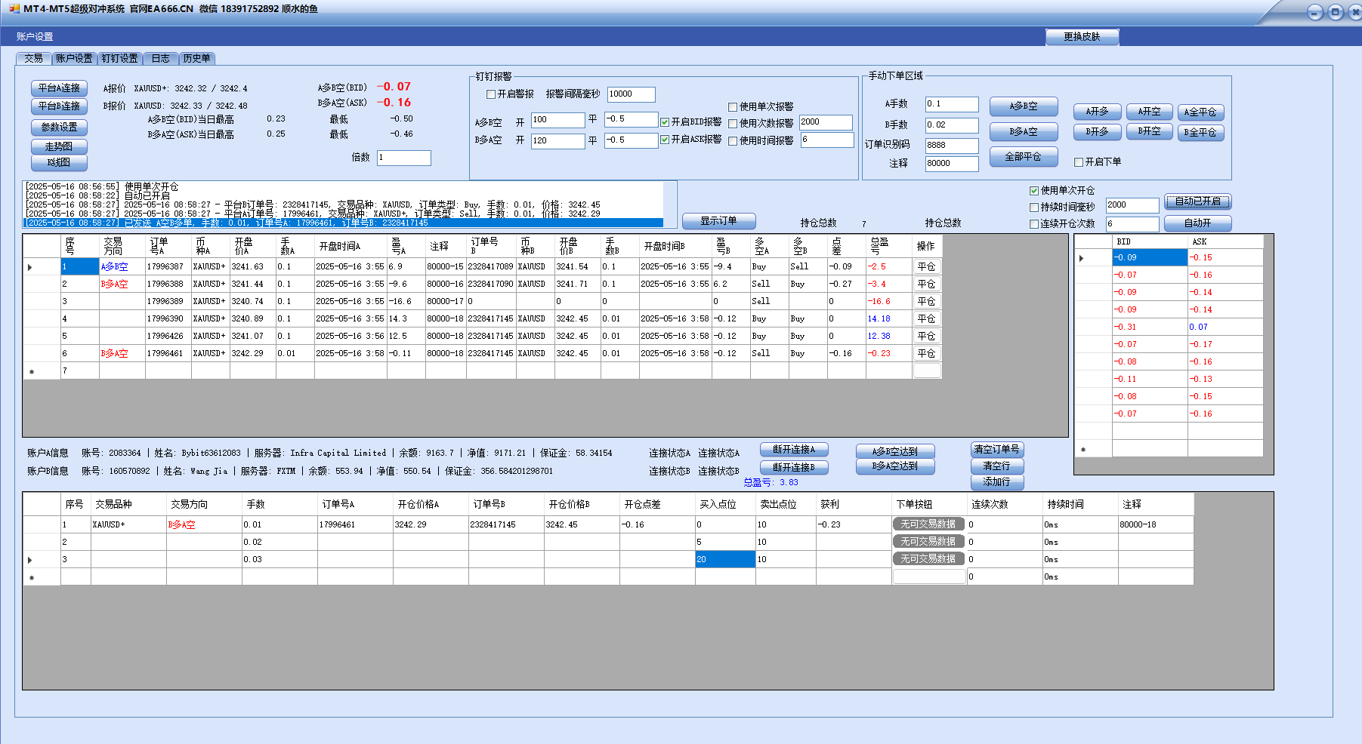Uncheck the 使用单次开仓 checkbox

(x=1034, y=191)
